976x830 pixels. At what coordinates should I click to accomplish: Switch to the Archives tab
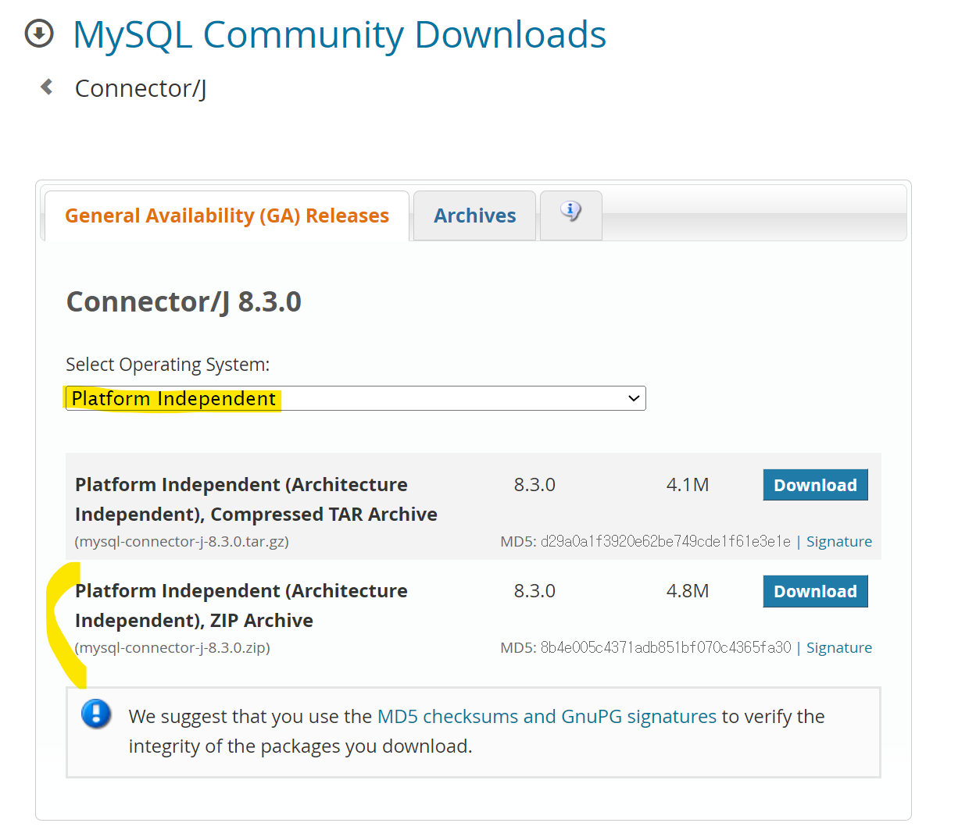[x=474, y=216]
